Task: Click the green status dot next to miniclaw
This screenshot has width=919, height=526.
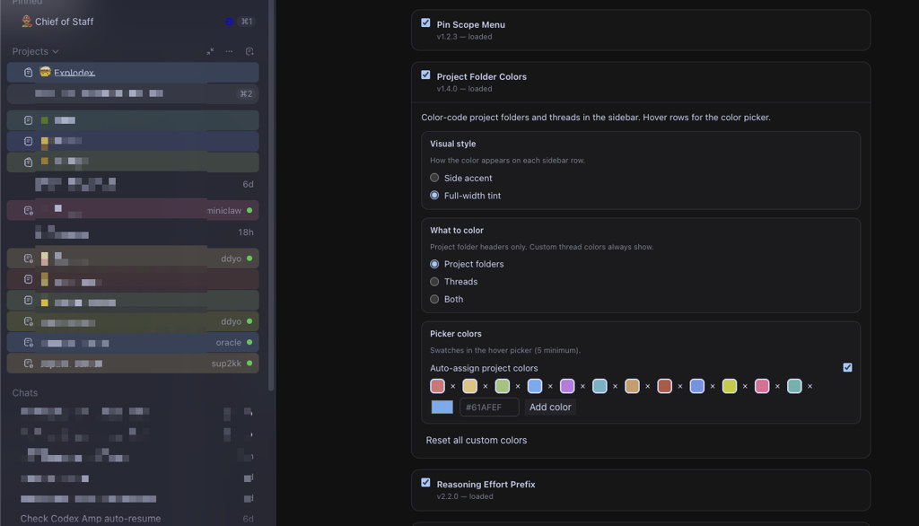Action: (x=249, y=211)
